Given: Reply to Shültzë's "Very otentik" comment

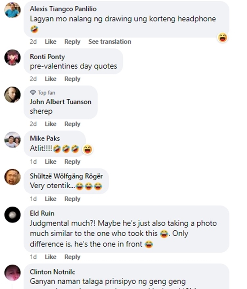Looking at the screenshot, I should pyautogui.click(x=72, y=199).
